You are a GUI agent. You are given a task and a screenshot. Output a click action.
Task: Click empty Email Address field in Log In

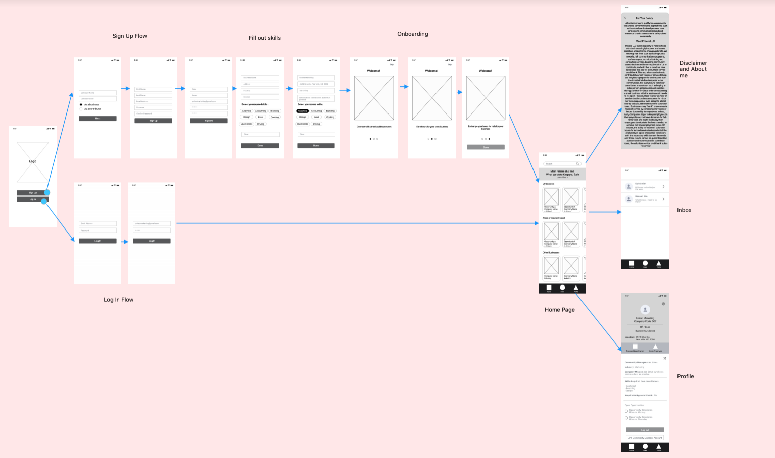coord(98,223)
